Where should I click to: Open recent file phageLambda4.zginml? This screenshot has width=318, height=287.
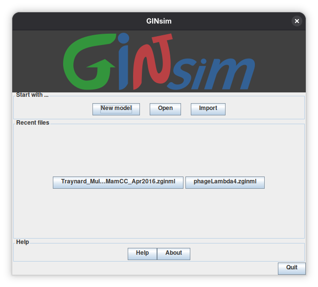[x=225, y=182]
